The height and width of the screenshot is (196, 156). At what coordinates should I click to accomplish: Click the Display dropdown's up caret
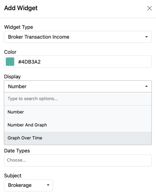tap(147, 86)
